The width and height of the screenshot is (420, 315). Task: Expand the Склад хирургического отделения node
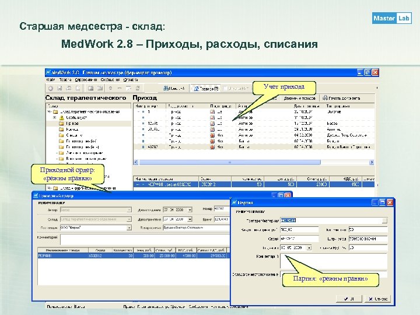point(50,188)
